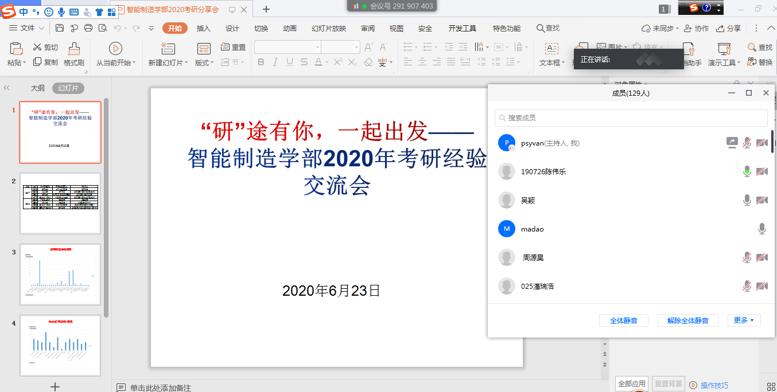This screenshot has width=777, height=392.
Task: Click the 搜索成员 search field
Action: [631, 117]
